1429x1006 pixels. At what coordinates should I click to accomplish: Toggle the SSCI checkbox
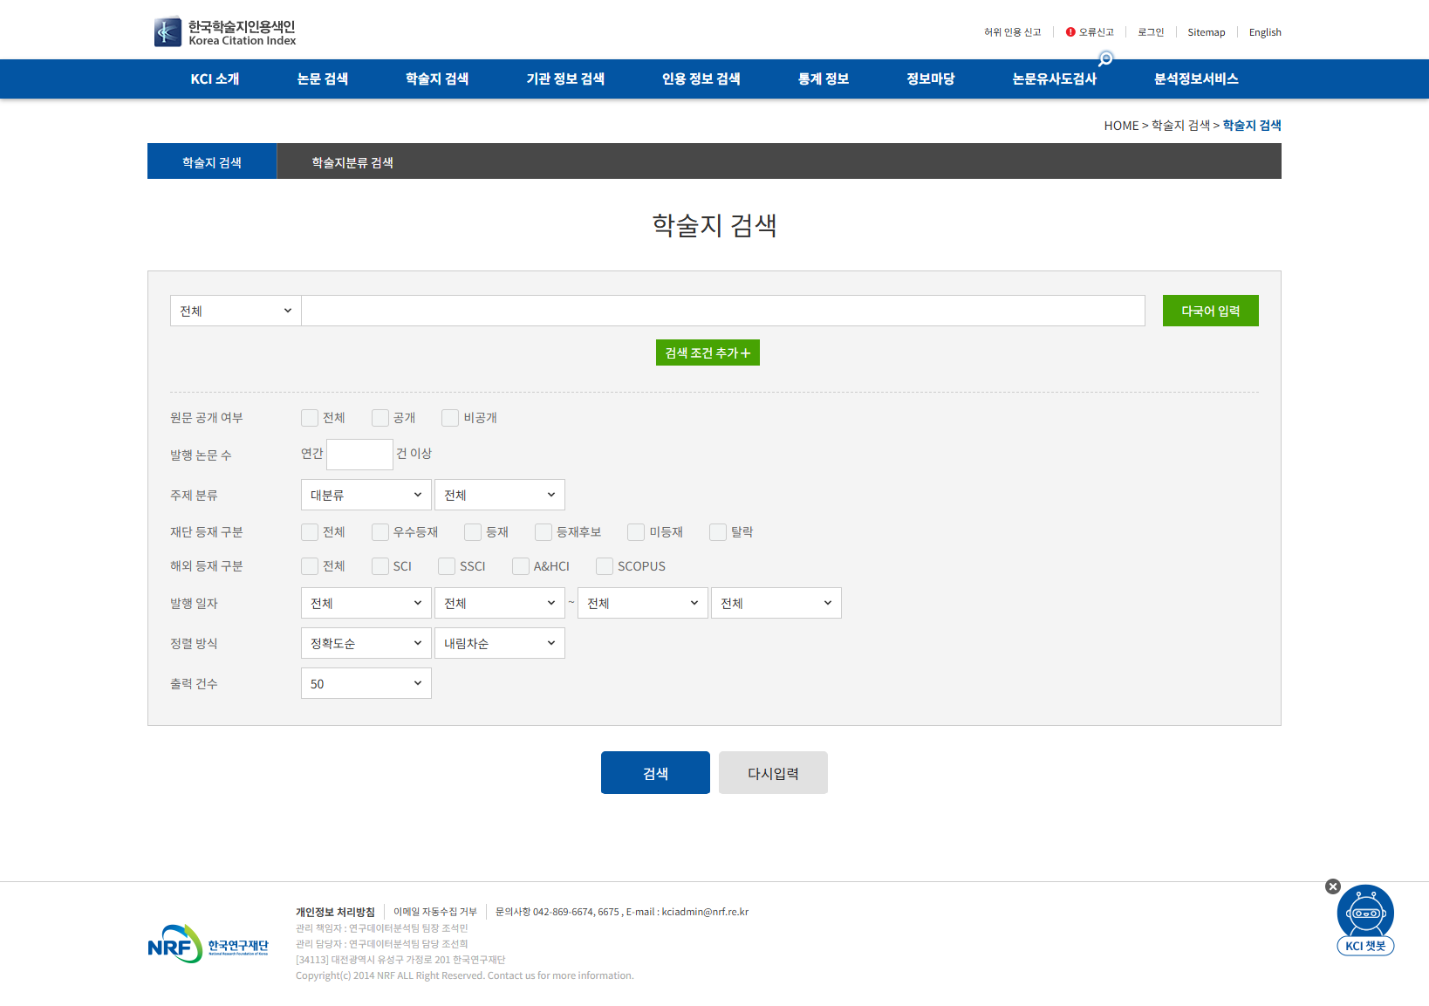point(447,566)
